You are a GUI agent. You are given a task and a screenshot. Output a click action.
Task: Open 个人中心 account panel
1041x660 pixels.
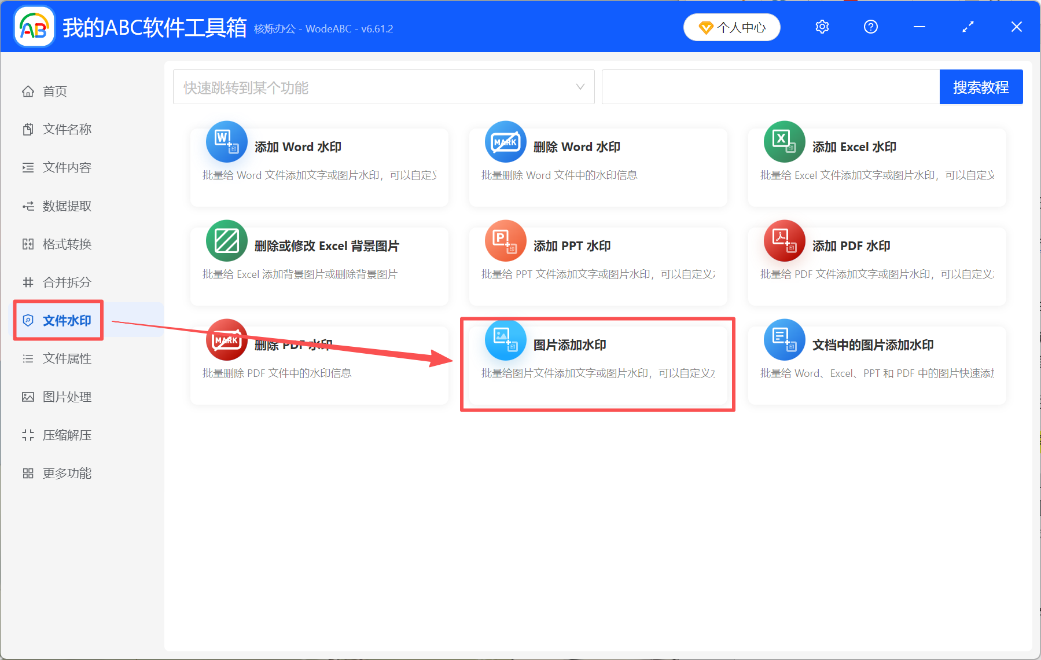coord(731,27)
